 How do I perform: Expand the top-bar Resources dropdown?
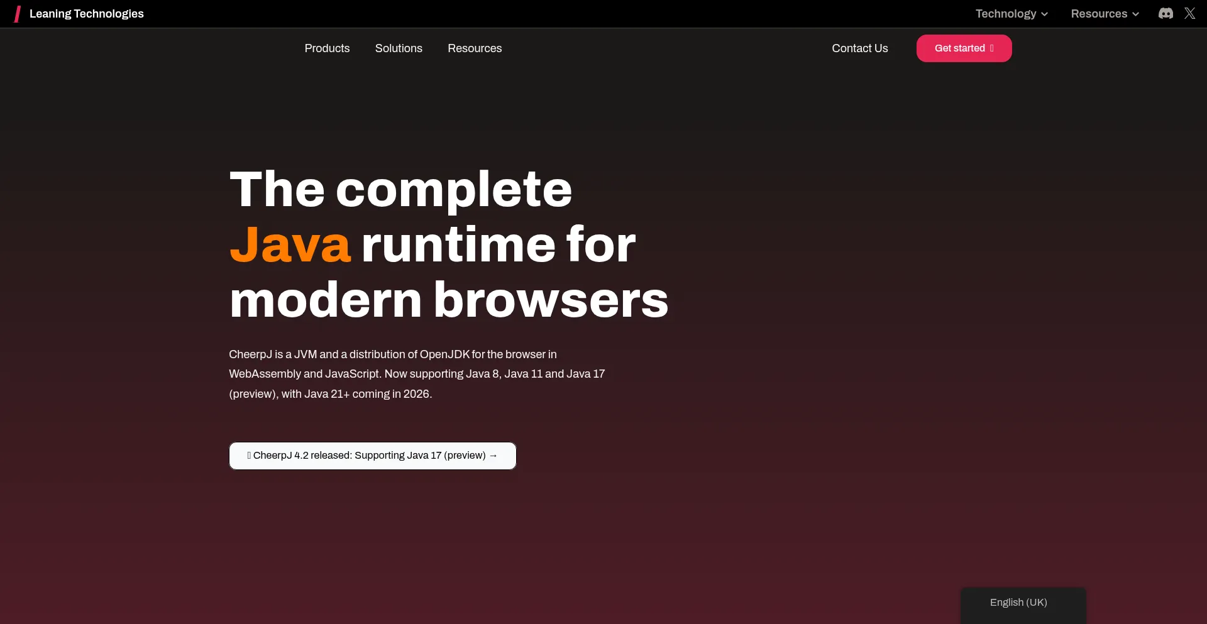[1099, 14]
